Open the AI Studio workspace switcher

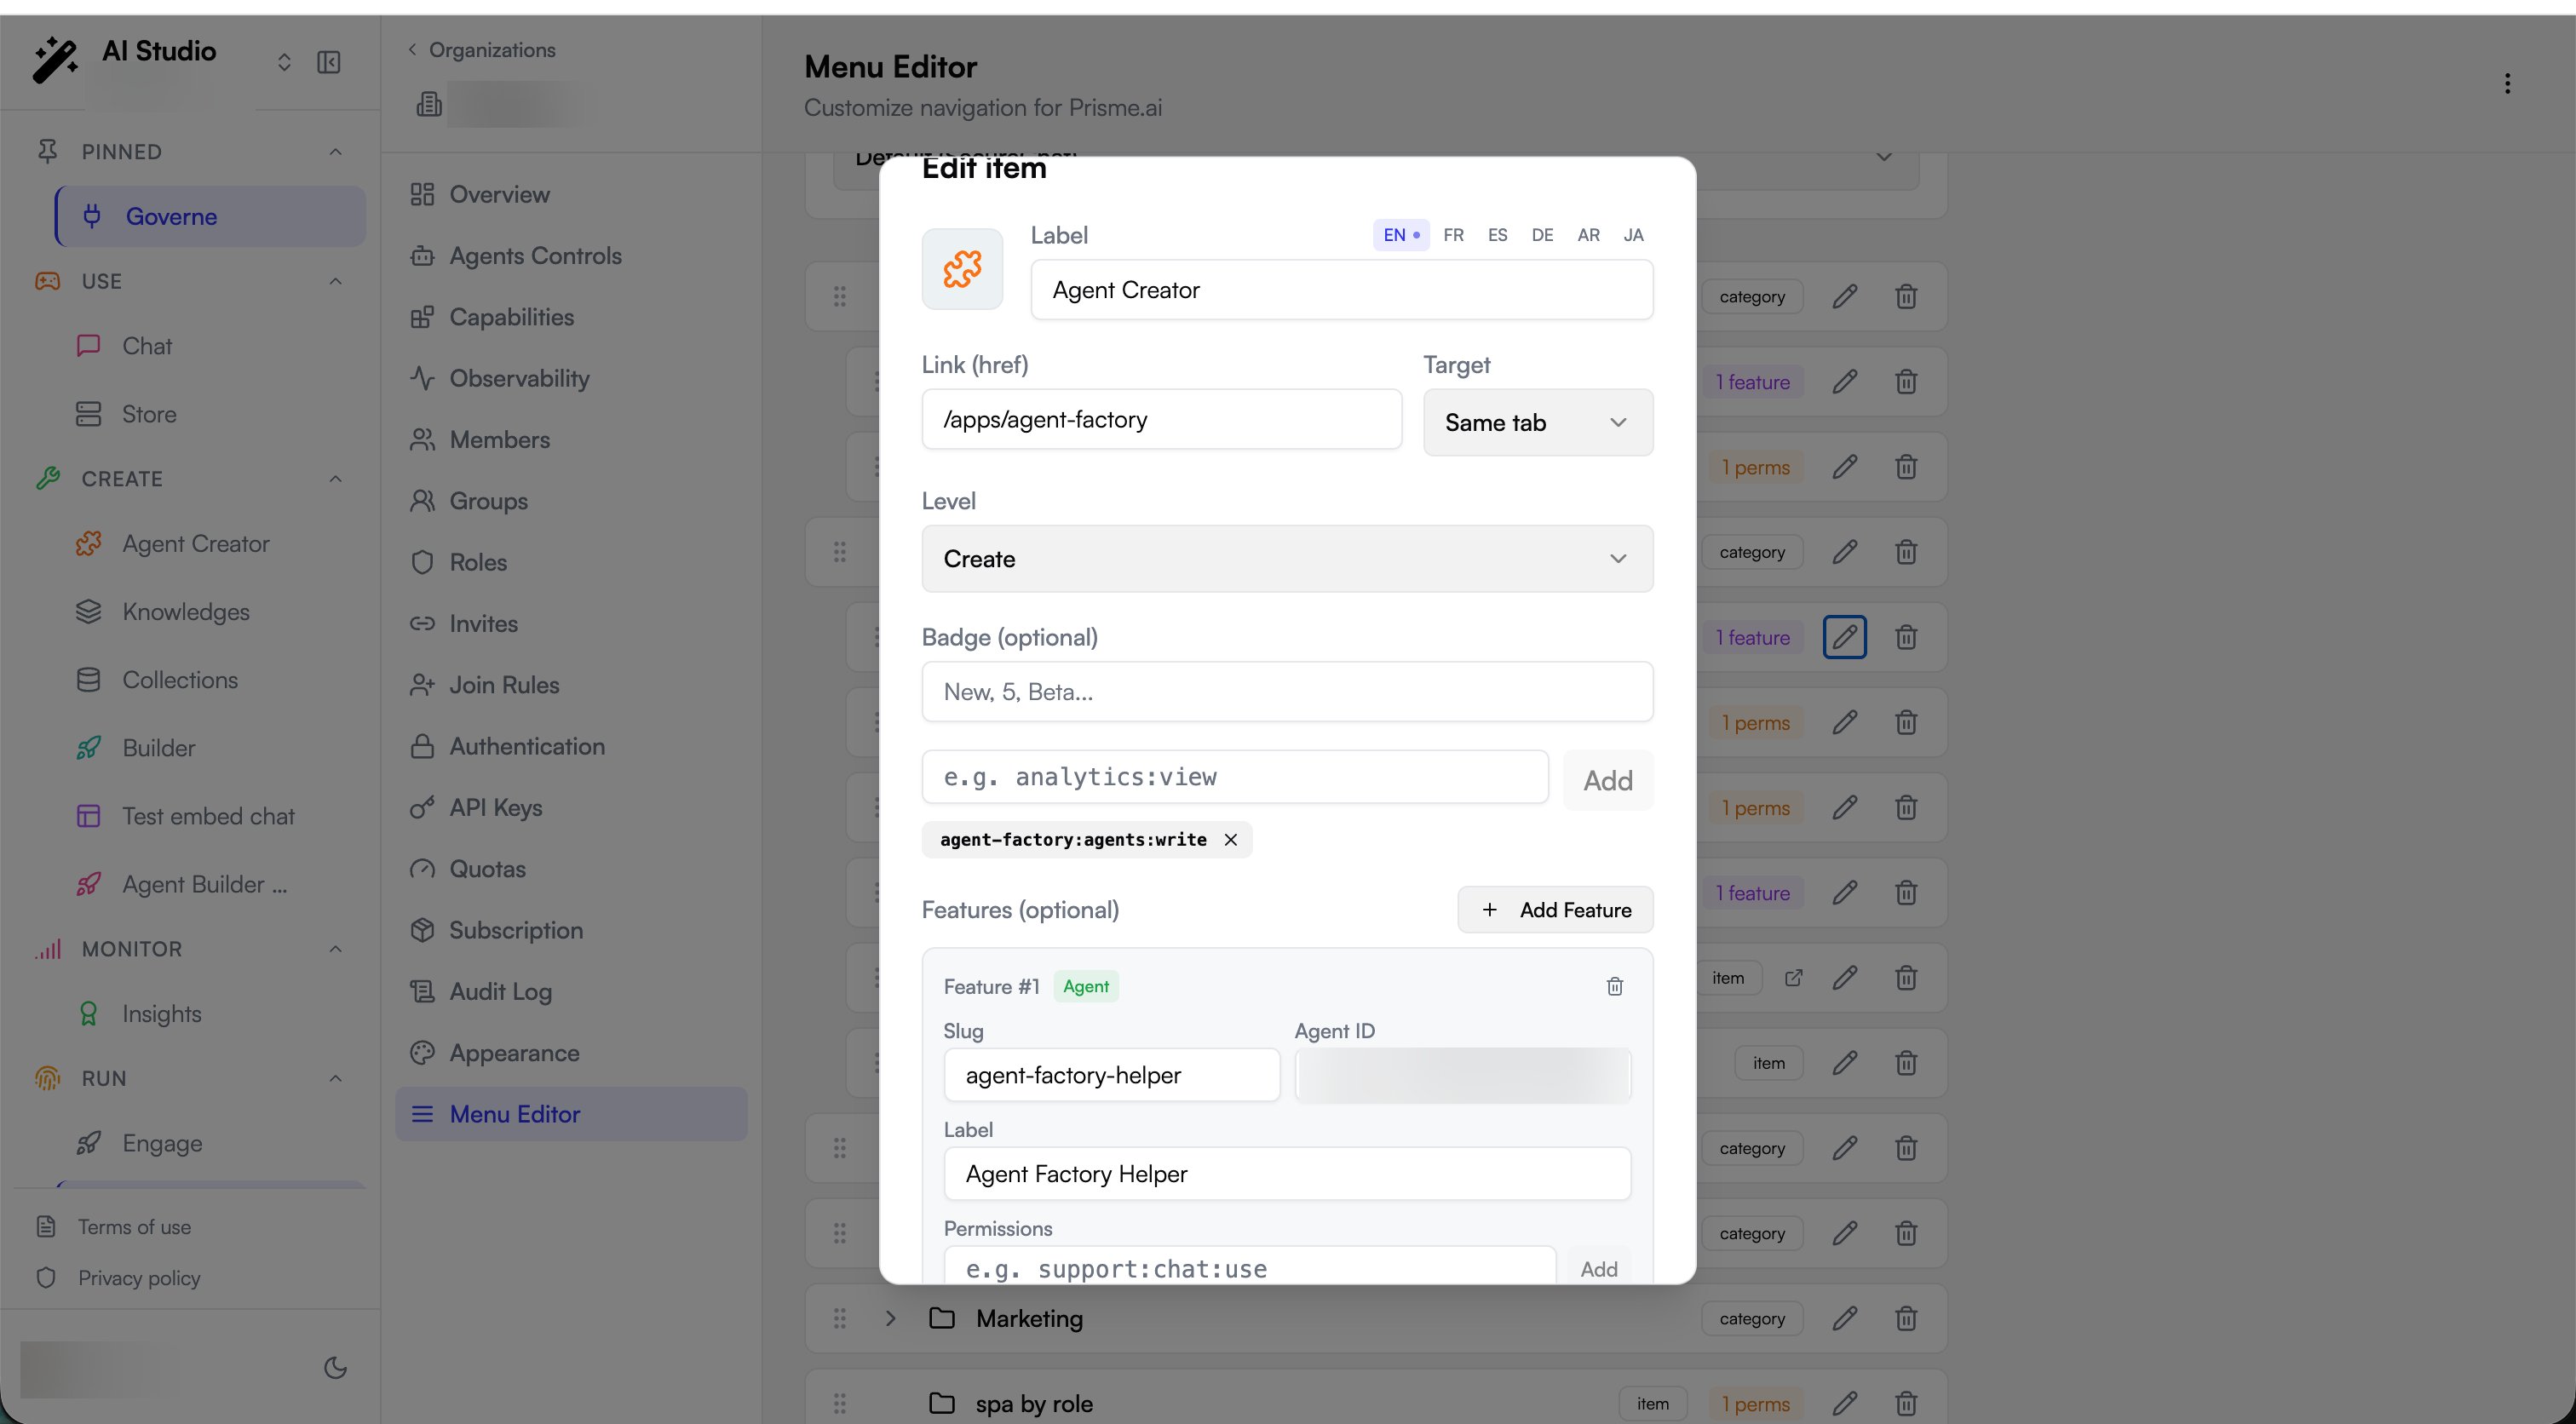(284, 62)
